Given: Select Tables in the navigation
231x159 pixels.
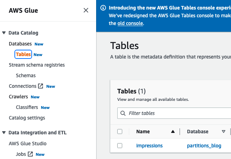Looking at the screenshot, I should [23, 54].
